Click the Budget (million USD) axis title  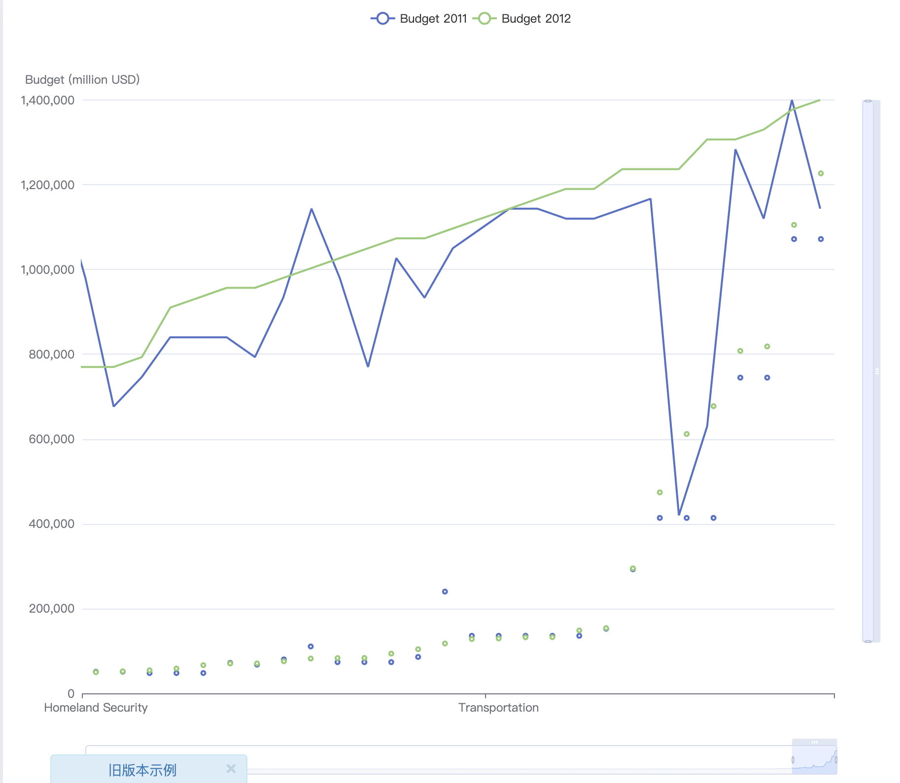[x=82, y=79]
